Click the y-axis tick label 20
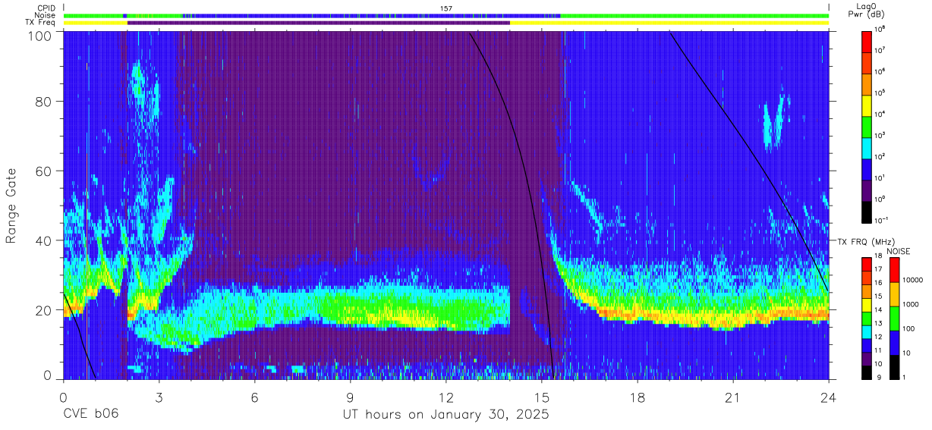932x430 pixels. (44, 310)
